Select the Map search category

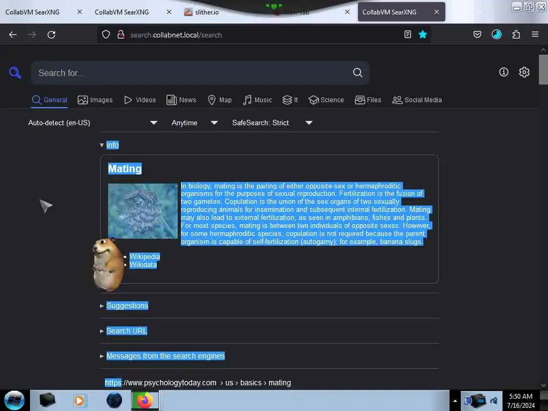tap(219, 100)
